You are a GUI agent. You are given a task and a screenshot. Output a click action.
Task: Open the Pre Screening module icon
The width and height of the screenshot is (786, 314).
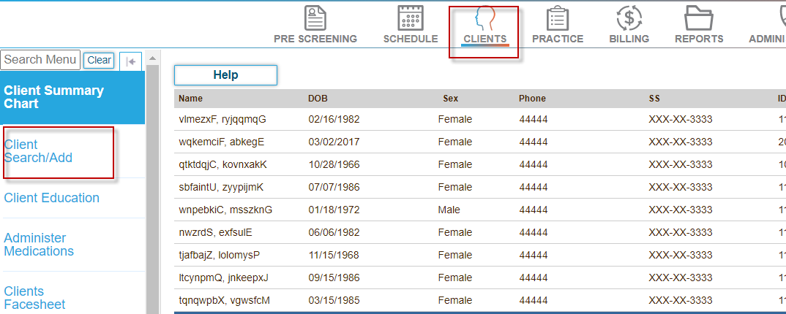(x=315, y=18)
